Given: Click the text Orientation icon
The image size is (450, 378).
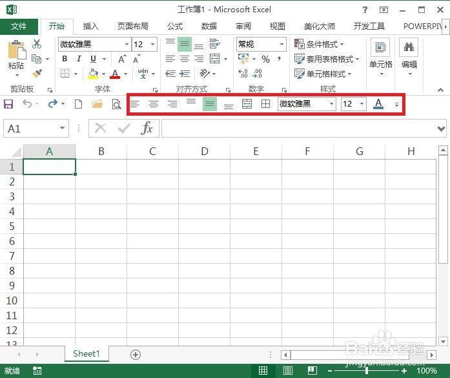Looking at the screenshot, I should click(x=205, y=74).
